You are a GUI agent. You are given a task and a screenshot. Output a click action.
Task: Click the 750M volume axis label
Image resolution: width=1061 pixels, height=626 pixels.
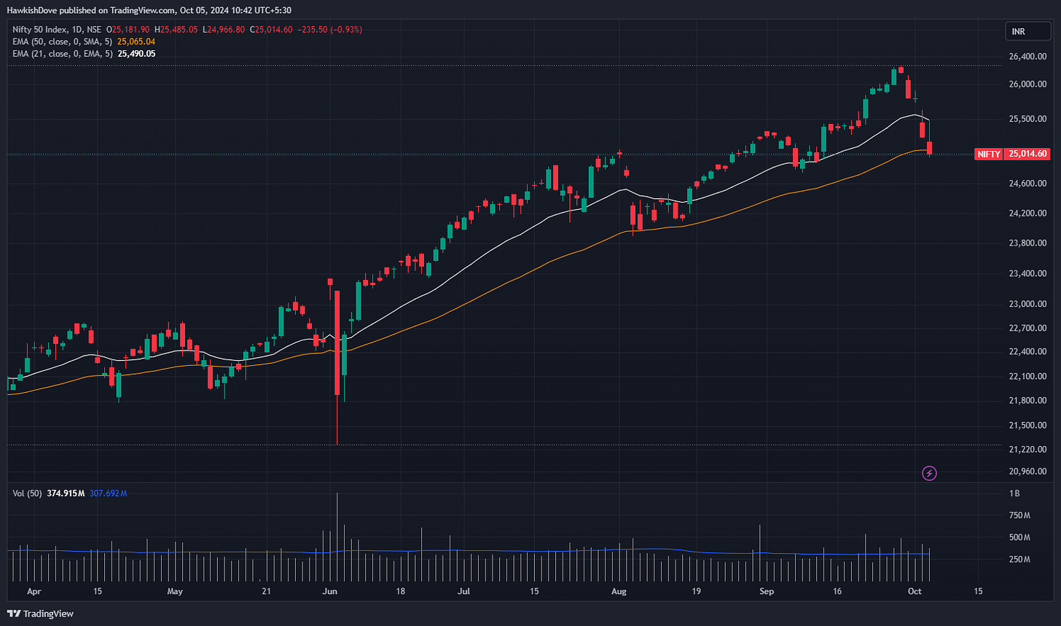(1019, 516)
